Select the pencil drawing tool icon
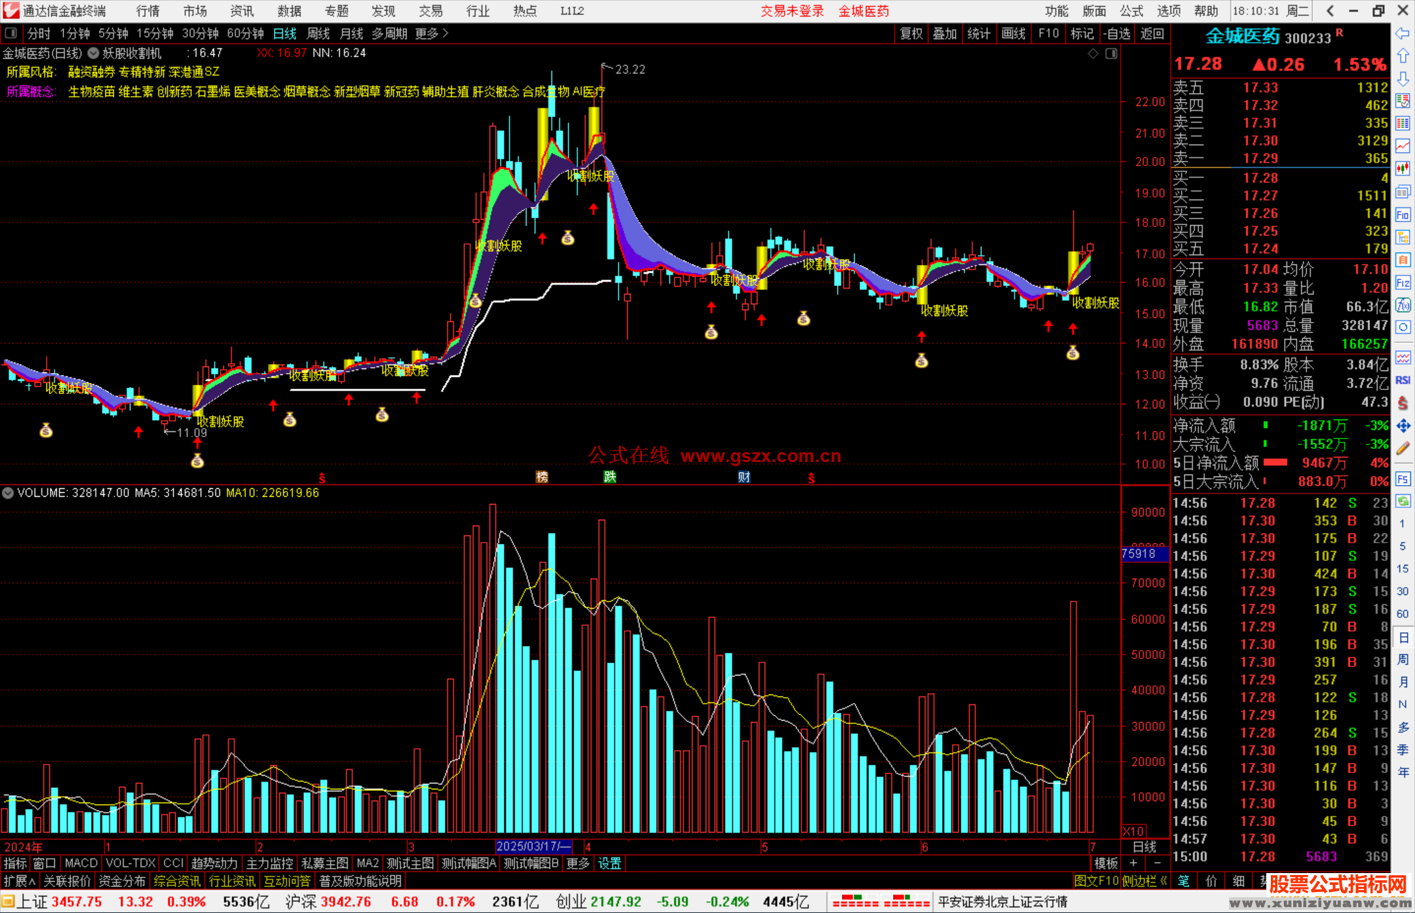This screenshot has width=1415, height=913. [1403, 448]
